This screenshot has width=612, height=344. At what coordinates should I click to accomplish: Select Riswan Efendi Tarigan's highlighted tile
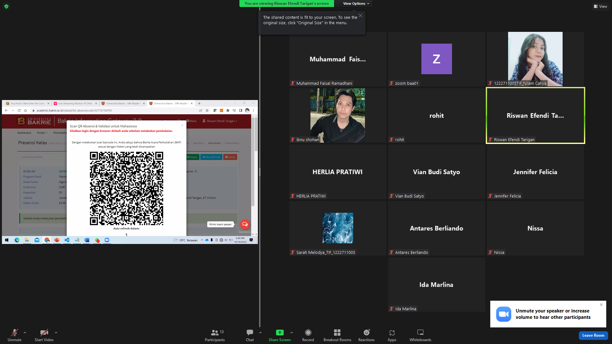[x=535, y=115]
